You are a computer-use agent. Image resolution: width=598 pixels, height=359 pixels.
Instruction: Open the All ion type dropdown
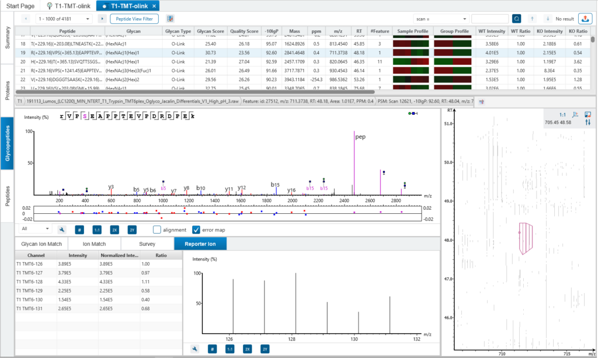[36, 228]
